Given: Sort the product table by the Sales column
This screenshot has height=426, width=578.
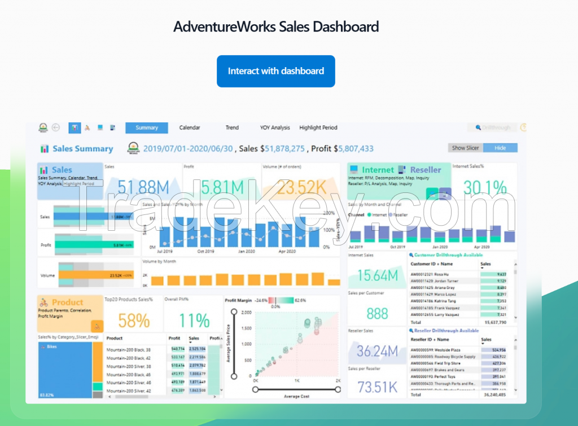Looking at the screenshot, I should pyautogui.click(x=194, y=339).
